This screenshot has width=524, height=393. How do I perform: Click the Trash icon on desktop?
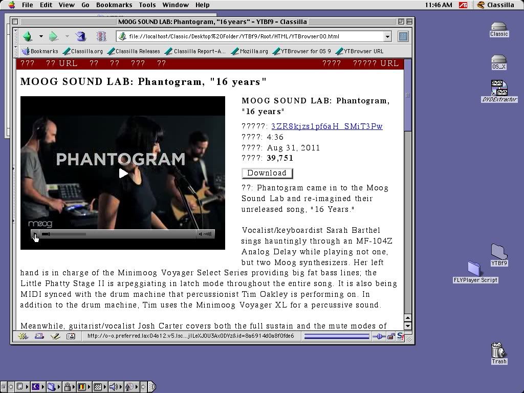tap(499, 353)
